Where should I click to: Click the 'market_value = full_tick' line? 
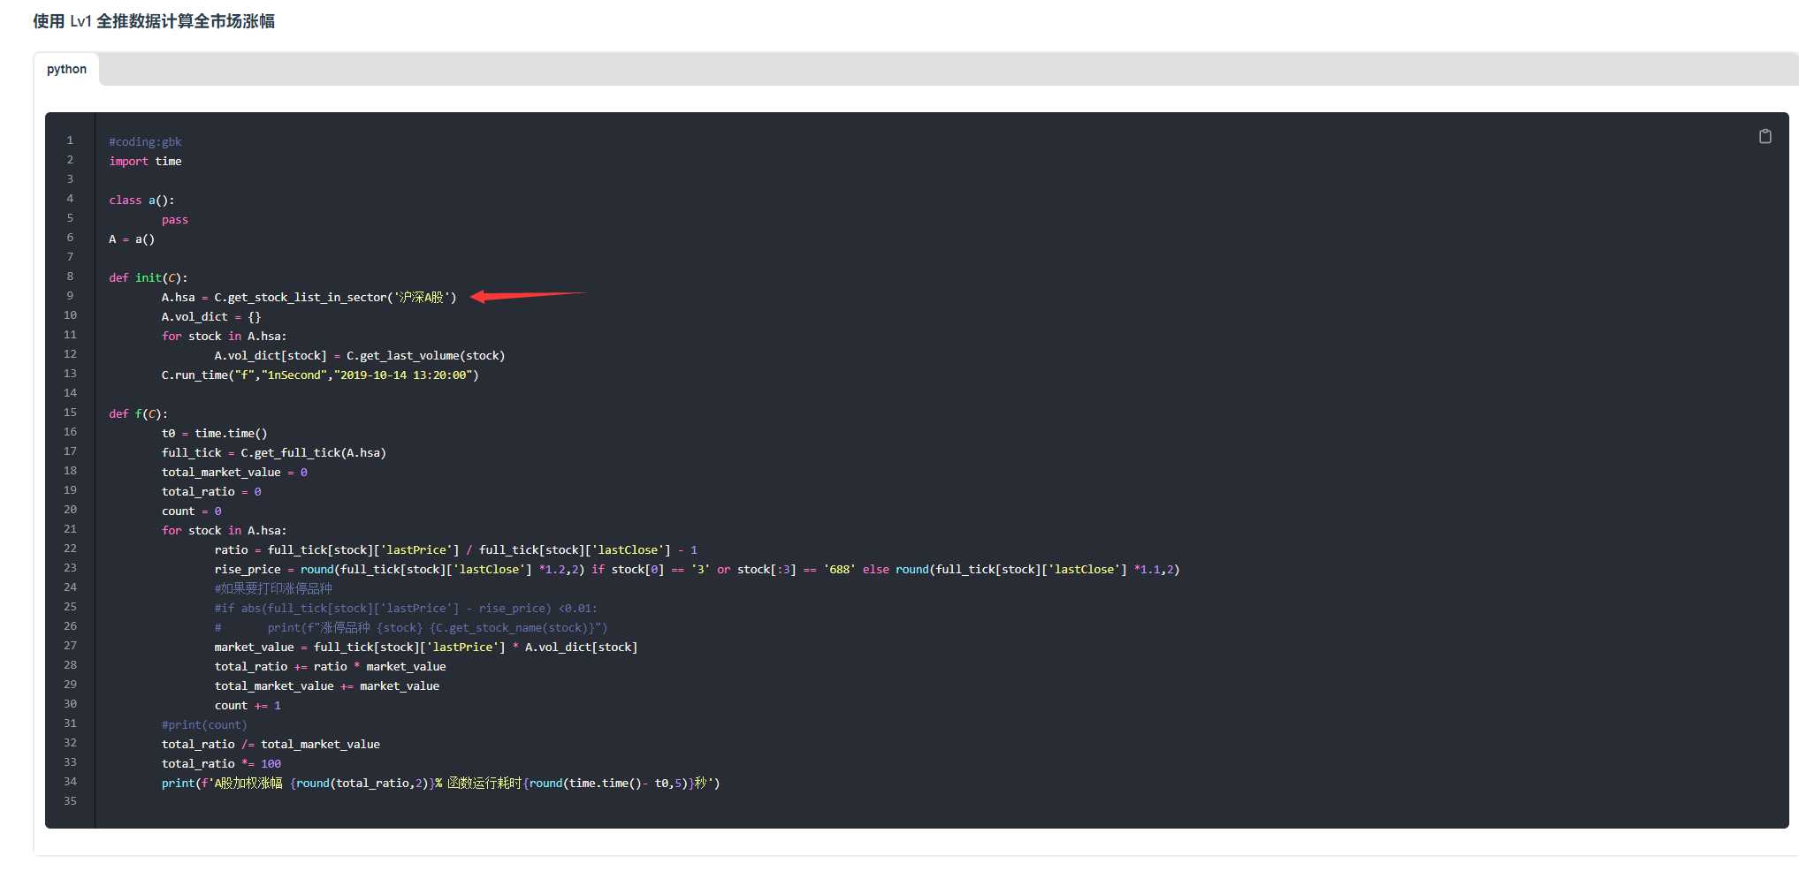point(425,647)
